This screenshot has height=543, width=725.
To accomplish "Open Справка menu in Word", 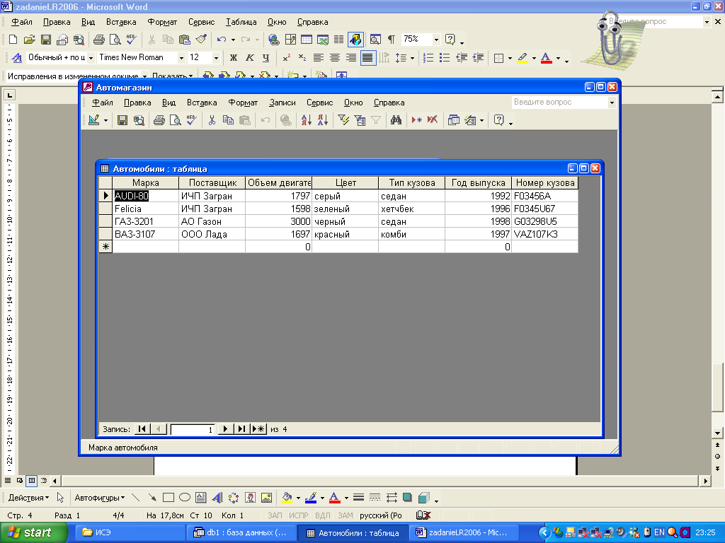I will 312,22.
